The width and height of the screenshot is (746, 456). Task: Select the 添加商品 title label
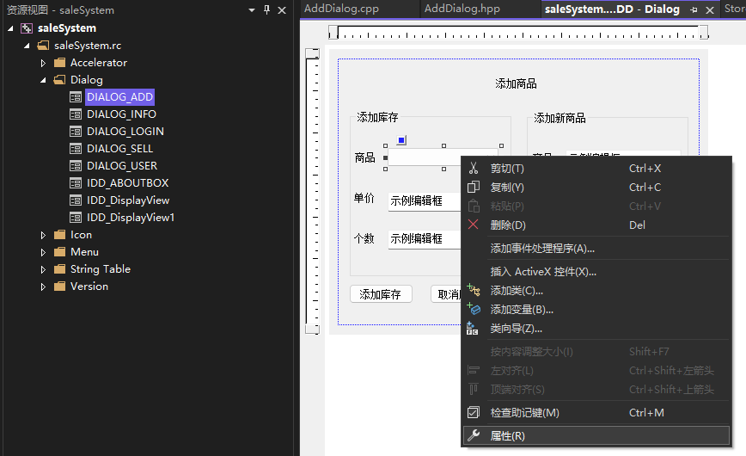coord(516,83)
